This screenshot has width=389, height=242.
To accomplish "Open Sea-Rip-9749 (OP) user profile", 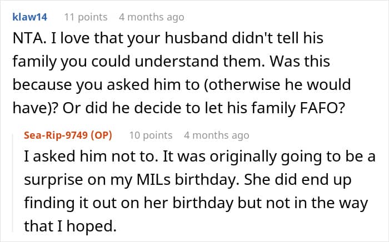I will coord(68,135).
